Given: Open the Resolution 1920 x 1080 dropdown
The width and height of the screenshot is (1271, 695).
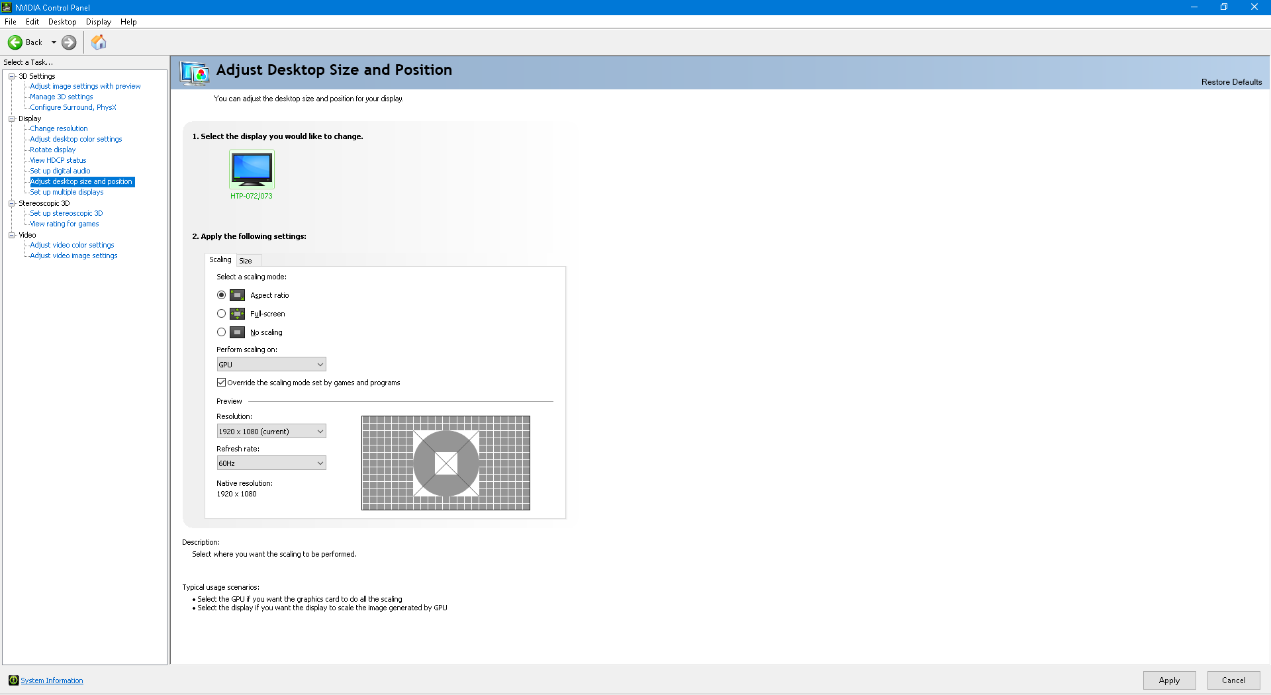Looking at the screenshot, I should 271,432.
